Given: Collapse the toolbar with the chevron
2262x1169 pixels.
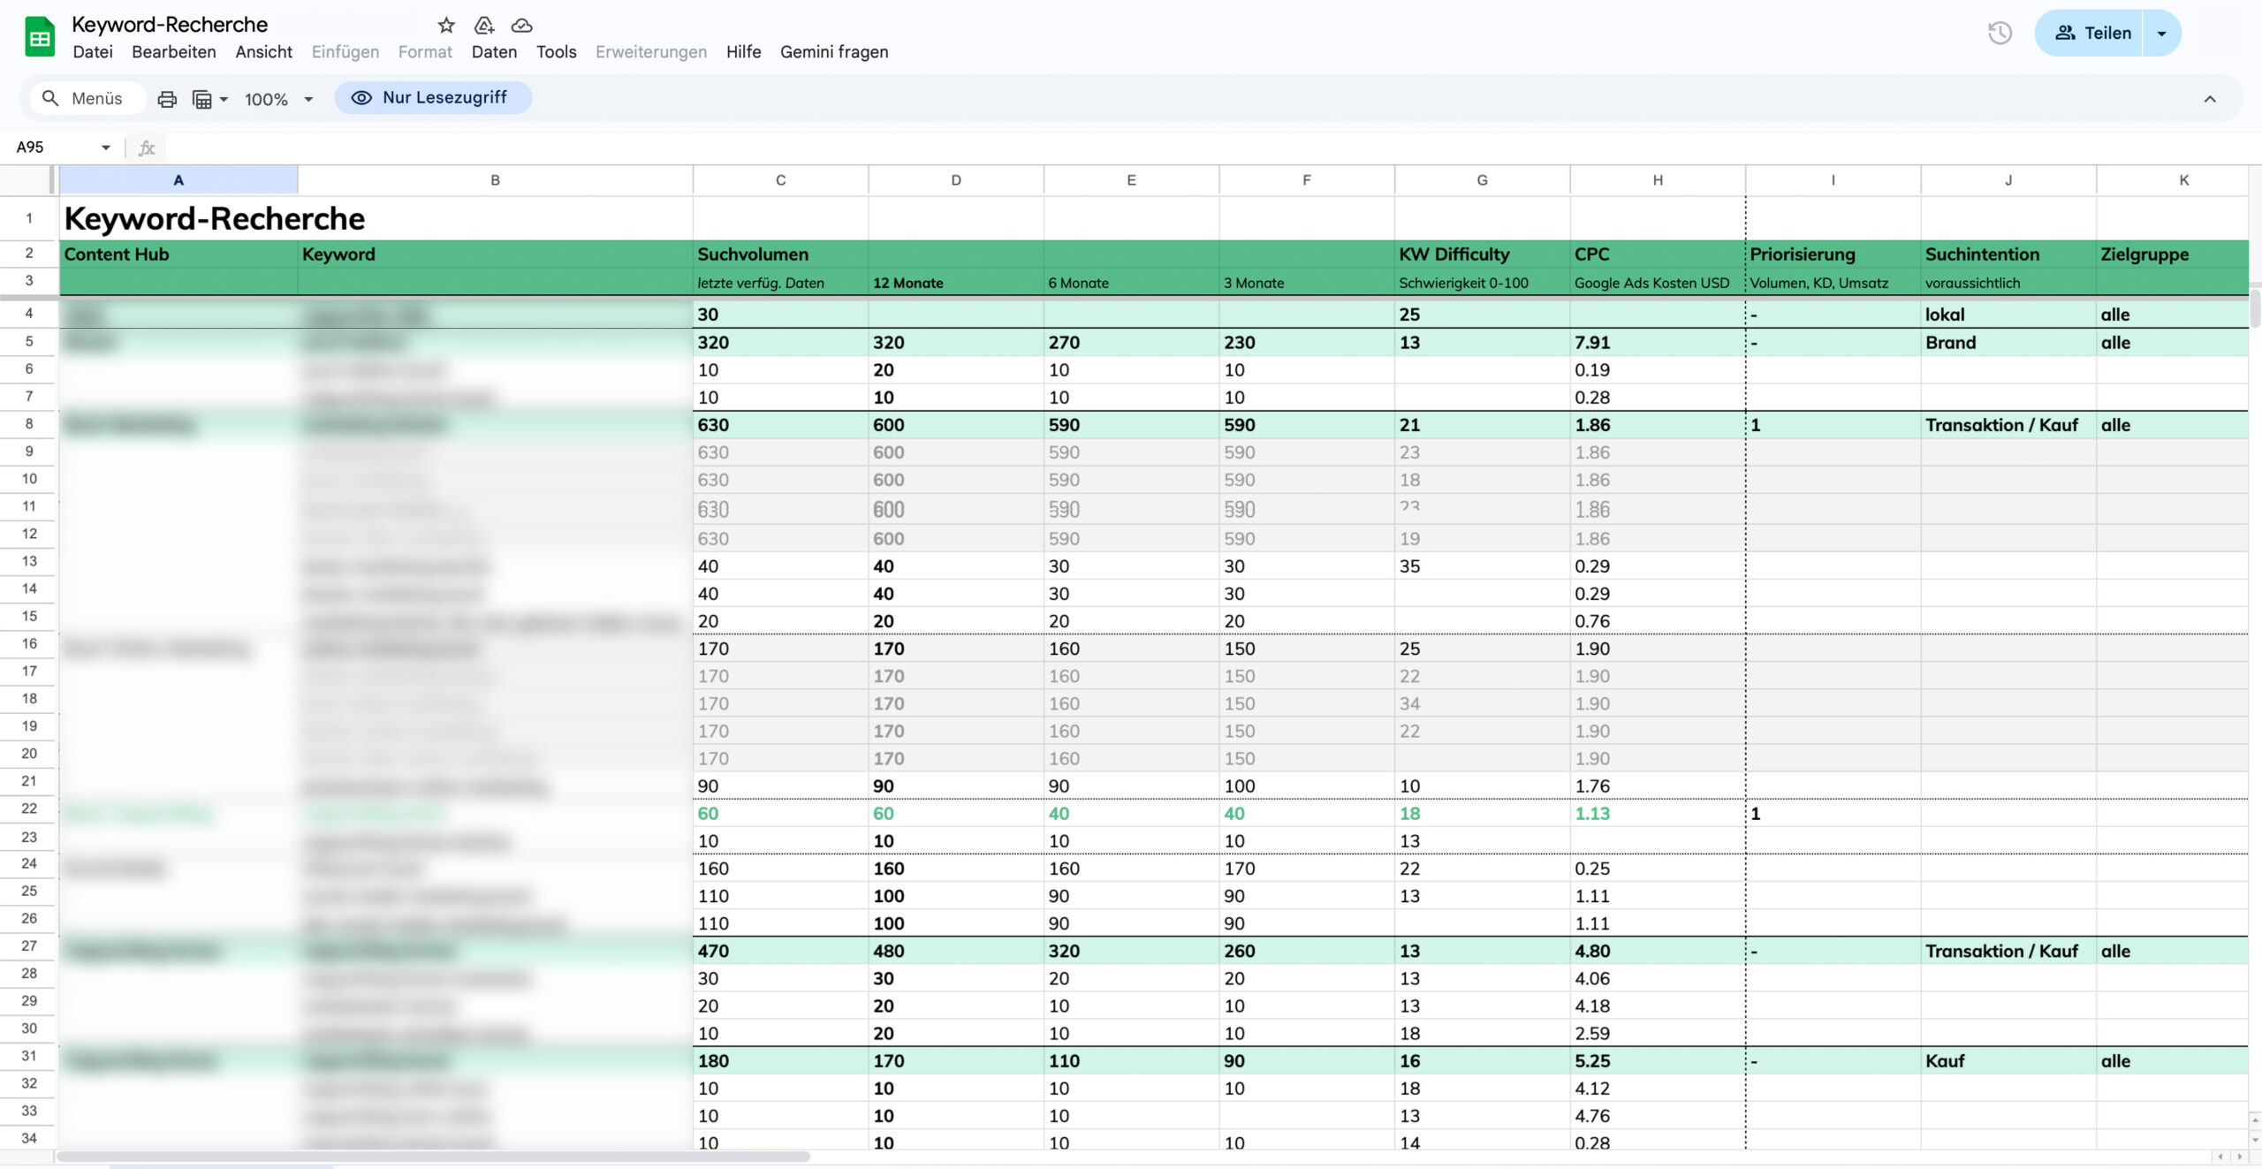Looking at the screenshot, I should [2209, 99].
